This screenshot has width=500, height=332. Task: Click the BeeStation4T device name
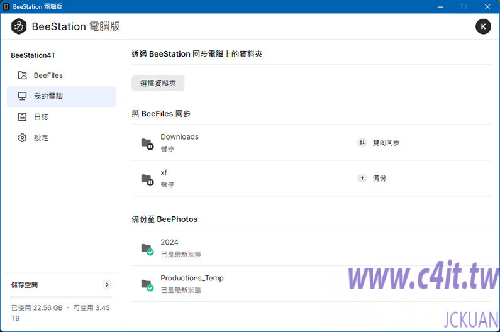tap(33, 55)
